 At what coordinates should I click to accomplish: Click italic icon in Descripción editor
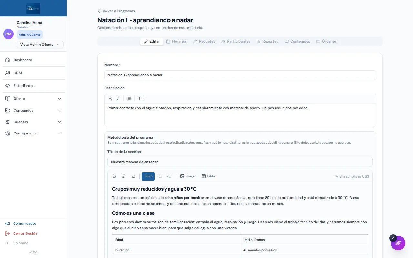[118, 99]
